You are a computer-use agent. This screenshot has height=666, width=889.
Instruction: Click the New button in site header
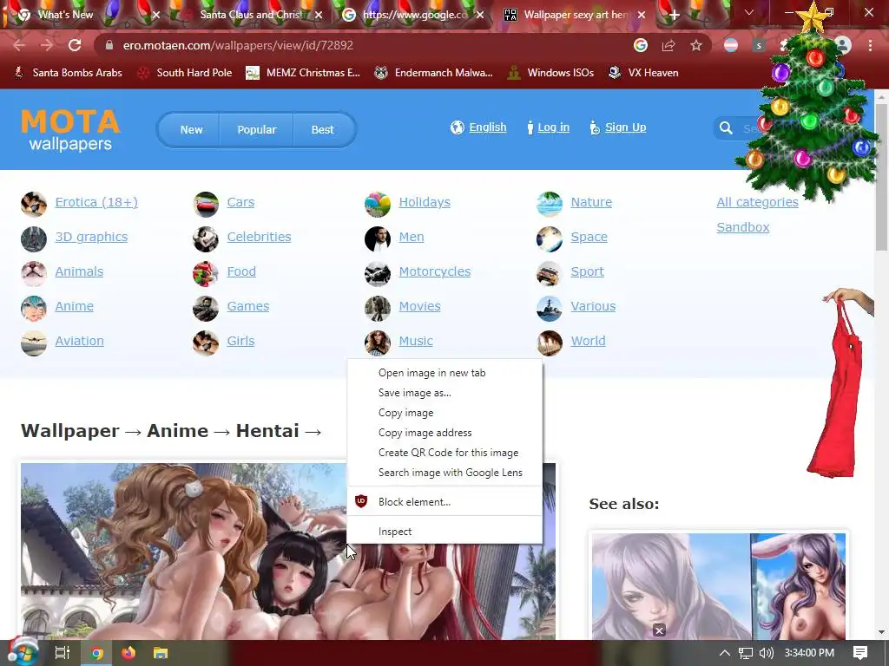click(x=191, y=130)
